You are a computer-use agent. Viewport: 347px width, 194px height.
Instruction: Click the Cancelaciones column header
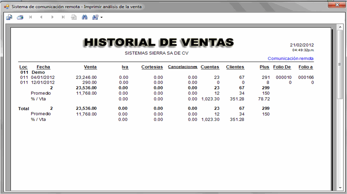coord(183,67)
